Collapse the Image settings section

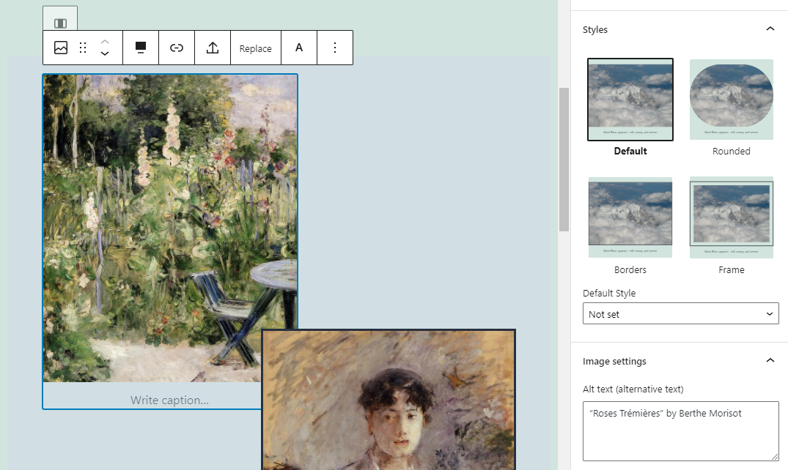[770, 360]
